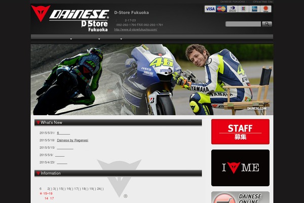Click the DAINESE FUKUOKA Official Web Site text

click(246, 2)
